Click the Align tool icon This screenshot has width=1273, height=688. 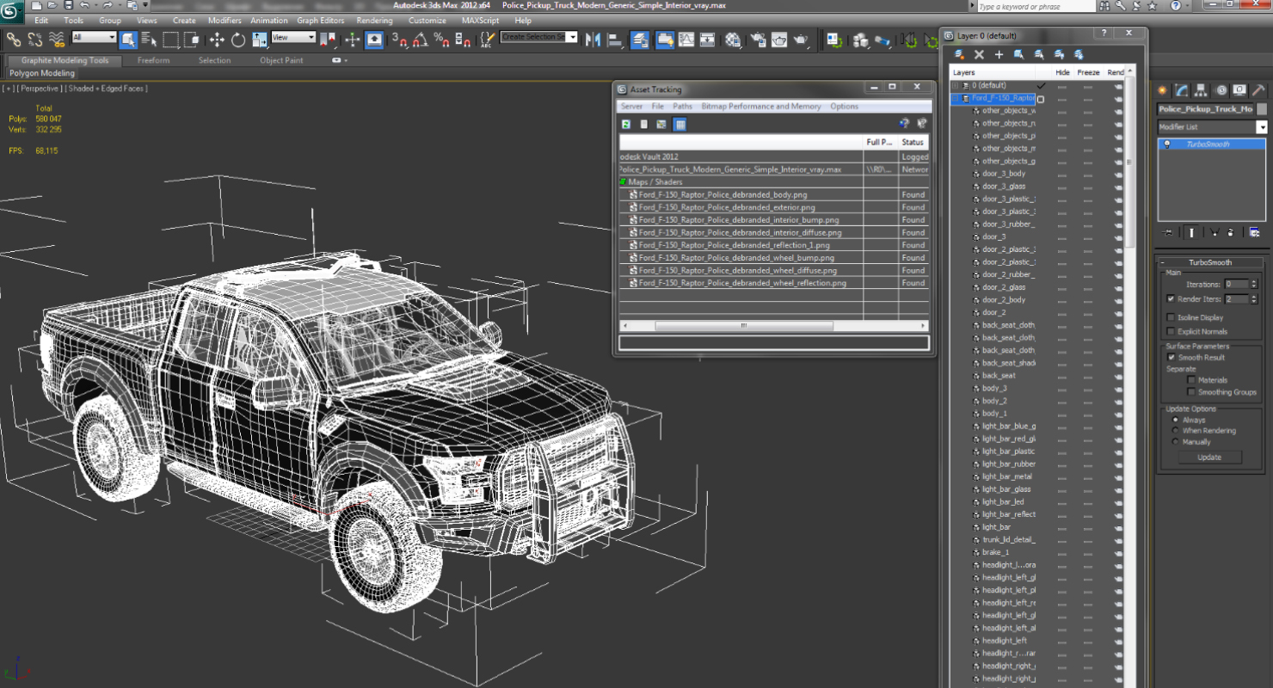pos(614,39)
